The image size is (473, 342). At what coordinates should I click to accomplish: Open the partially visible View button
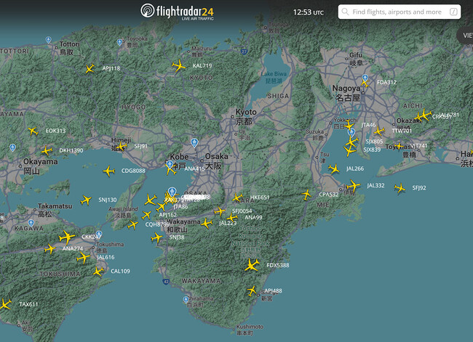click(x=465, y=34)
